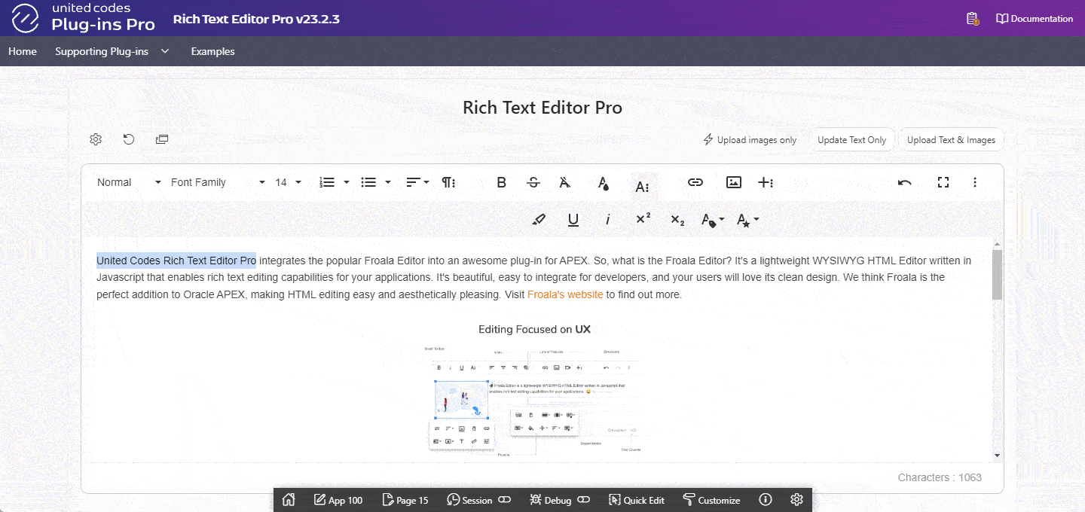Click the Upload images only button
The width and height of the screenshot is (1085, 512).
pos(750,140)
